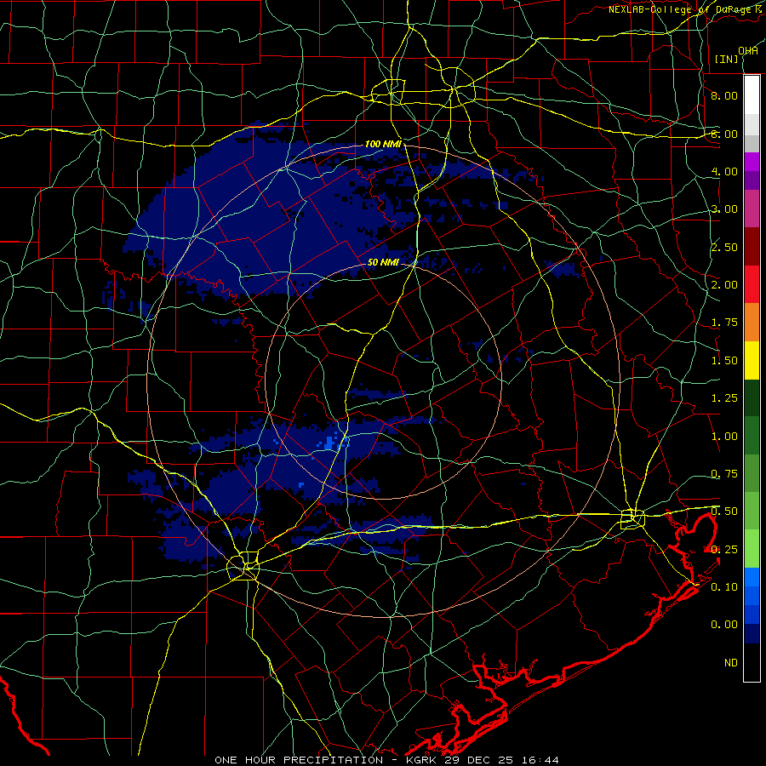Select the bright red legend swatch

(752, 284)
